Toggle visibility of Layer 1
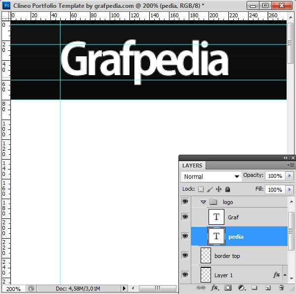Screen dimensions: 296x294 tap(185, 274)
